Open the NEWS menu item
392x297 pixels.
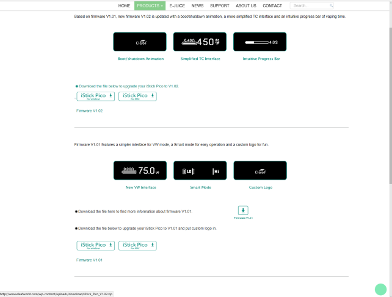tap(197, 5)
